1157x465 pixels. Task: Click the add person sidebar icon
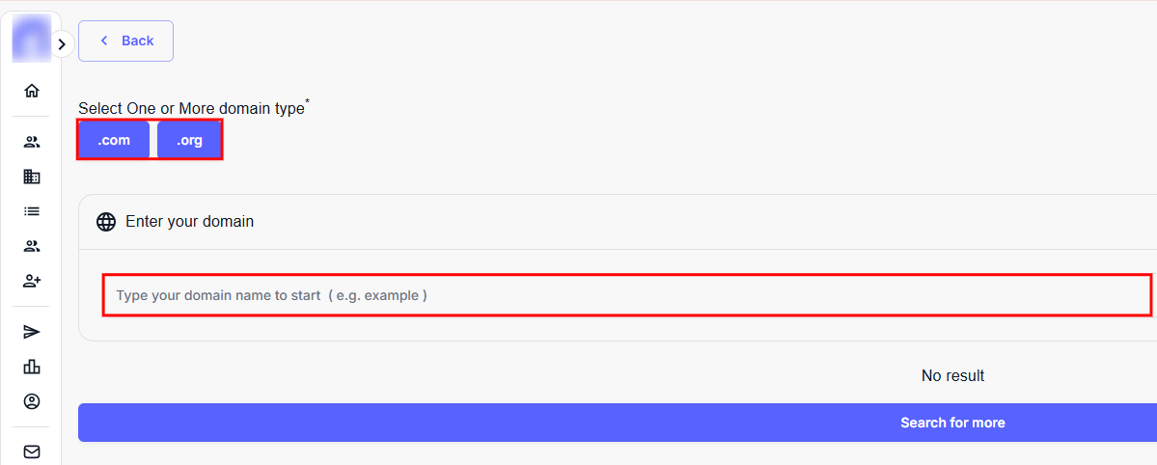[32, 281]
